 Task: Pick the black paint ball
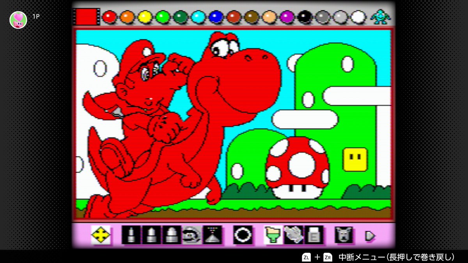305,17
